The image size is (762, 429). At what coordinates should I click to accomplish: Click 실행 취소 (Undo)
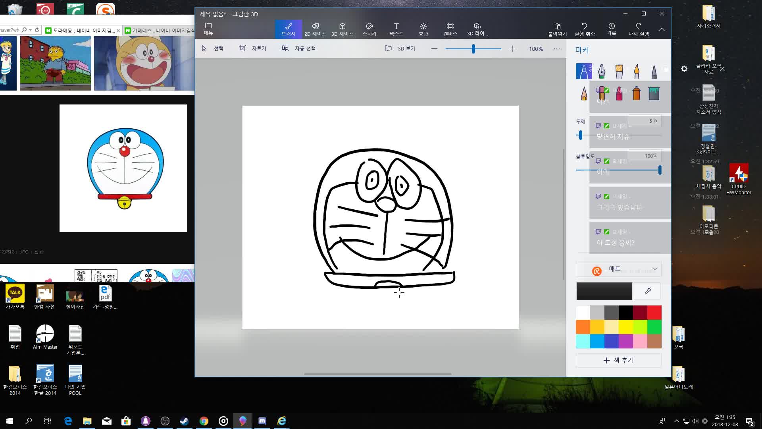pyautogui.click(x=585, y=29)
